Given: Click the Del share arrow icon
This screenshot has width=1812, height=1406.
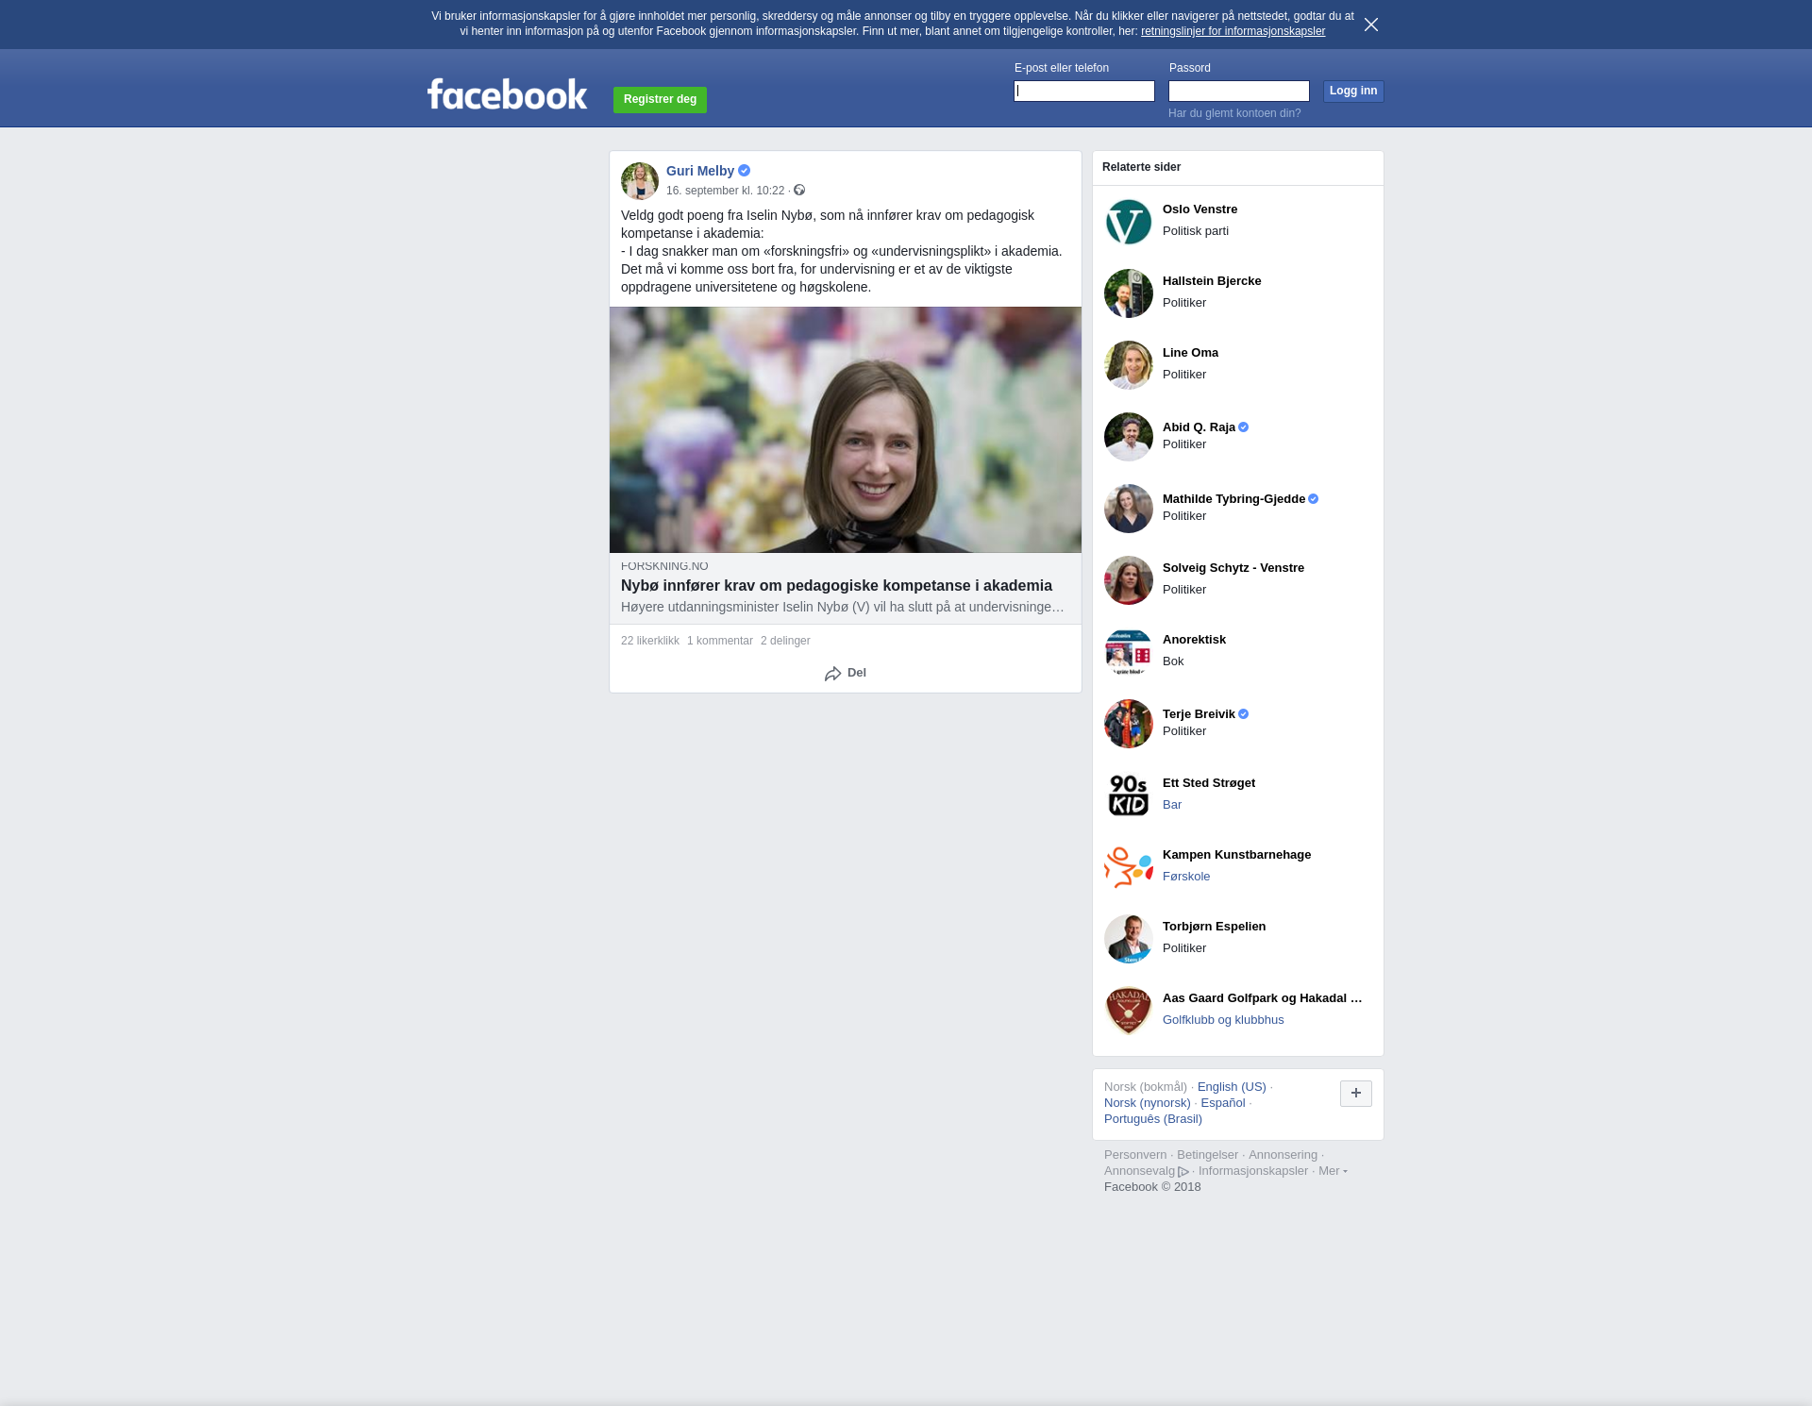Looking at the screenshot, I should click(832, 674).
